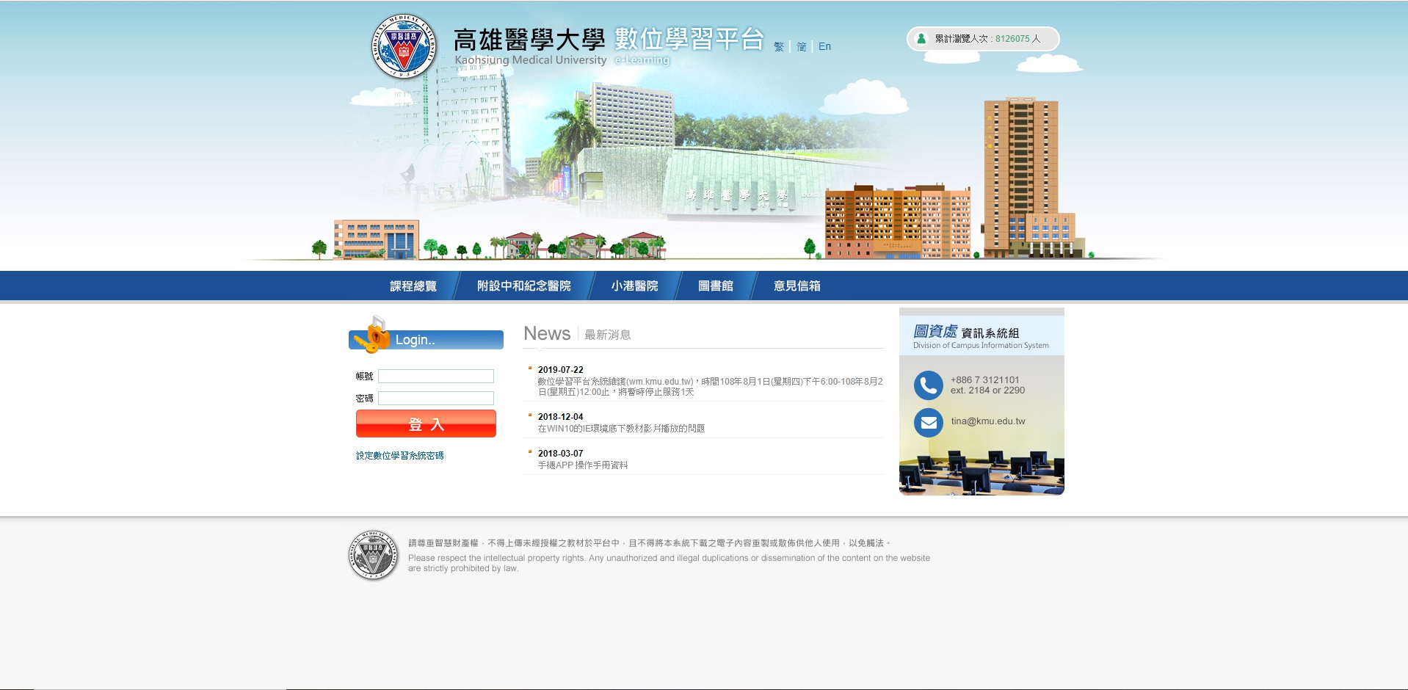Click the grayscale university seal in footer
This screenshot has width=1408, height=690.
tap(373, 556)
